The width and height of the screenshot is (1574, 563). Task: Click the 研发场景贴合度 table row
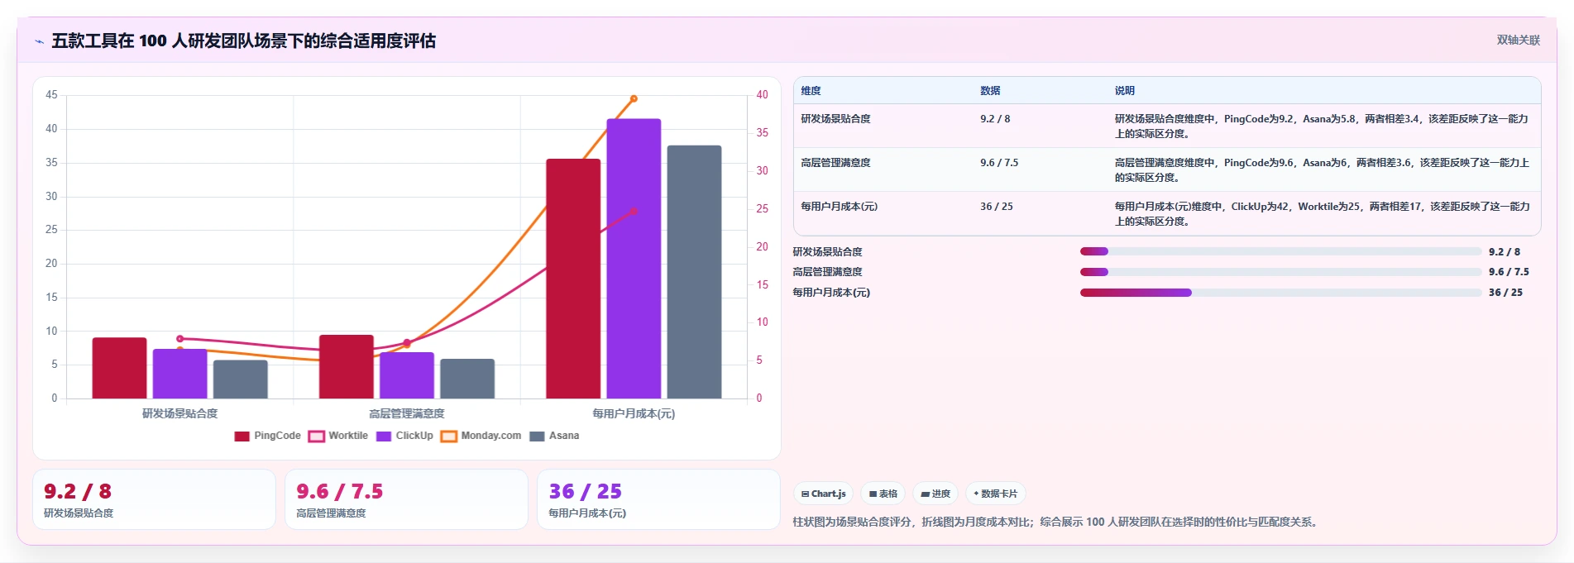coord(1167,126)
